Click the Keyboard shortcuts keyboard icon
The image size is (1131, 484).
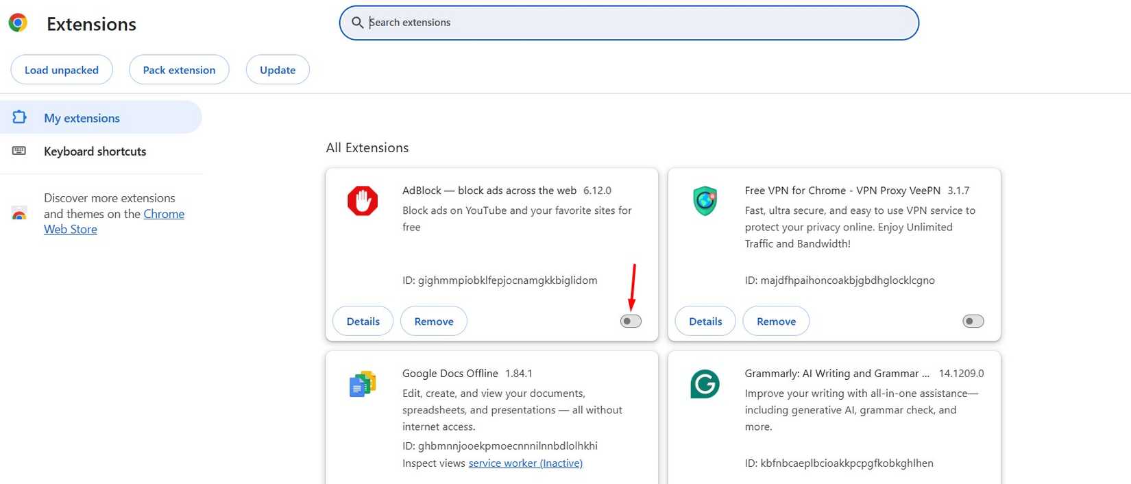point(19,151)
